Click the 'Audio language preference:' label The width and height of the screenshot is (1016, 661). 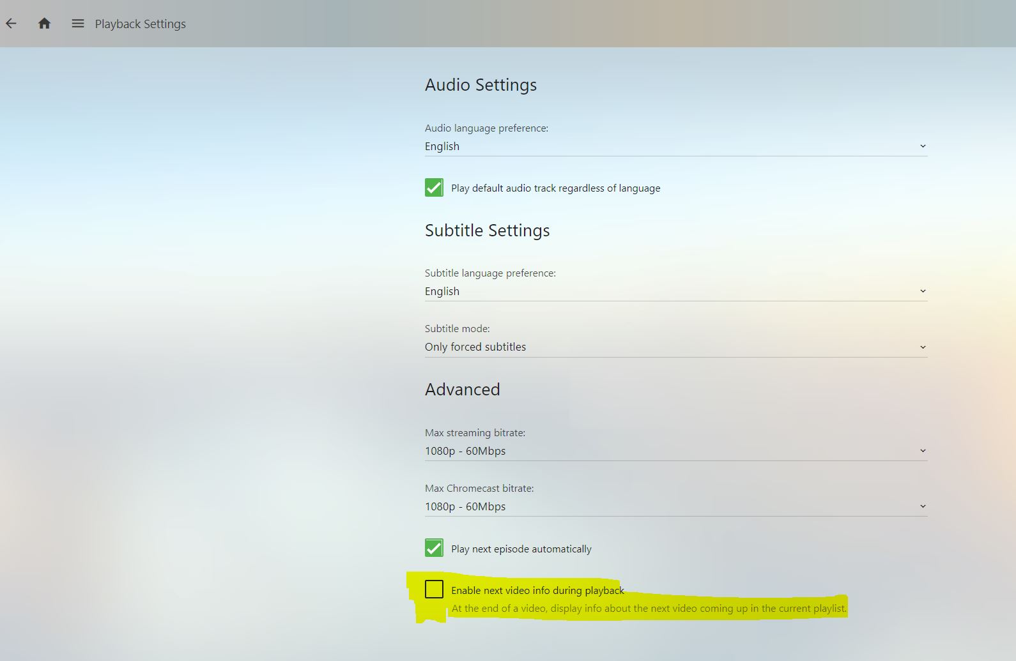coord(486,128)
